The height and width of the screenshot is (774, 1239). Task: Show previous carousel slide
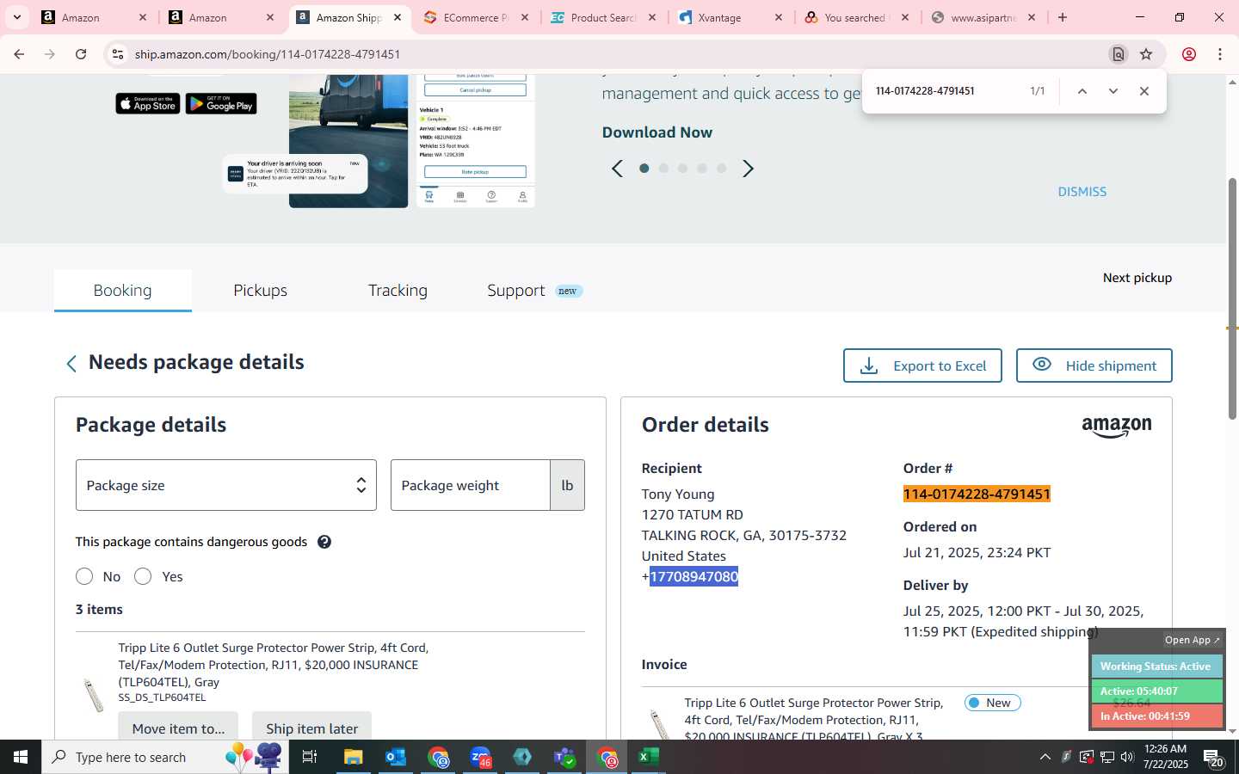[x=617, y=169]
